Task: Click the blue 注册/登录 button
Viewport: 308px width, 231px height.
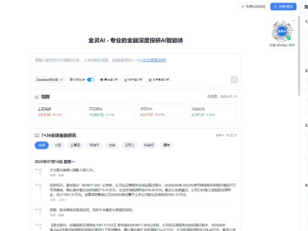Action: [283, 6]
